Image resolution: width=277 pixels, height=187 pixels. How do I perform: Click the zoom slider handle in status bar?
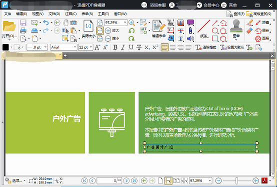pos(236,180)
